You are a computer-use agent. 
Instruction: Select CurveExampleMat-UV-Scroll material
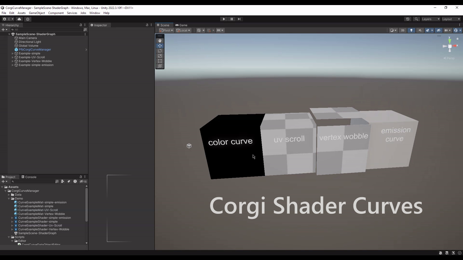[38, 210]
